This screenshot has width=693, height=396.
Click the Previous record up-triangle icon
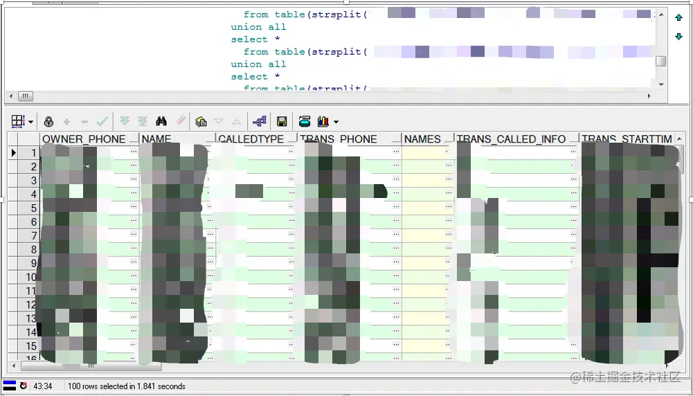coord(237,121)
